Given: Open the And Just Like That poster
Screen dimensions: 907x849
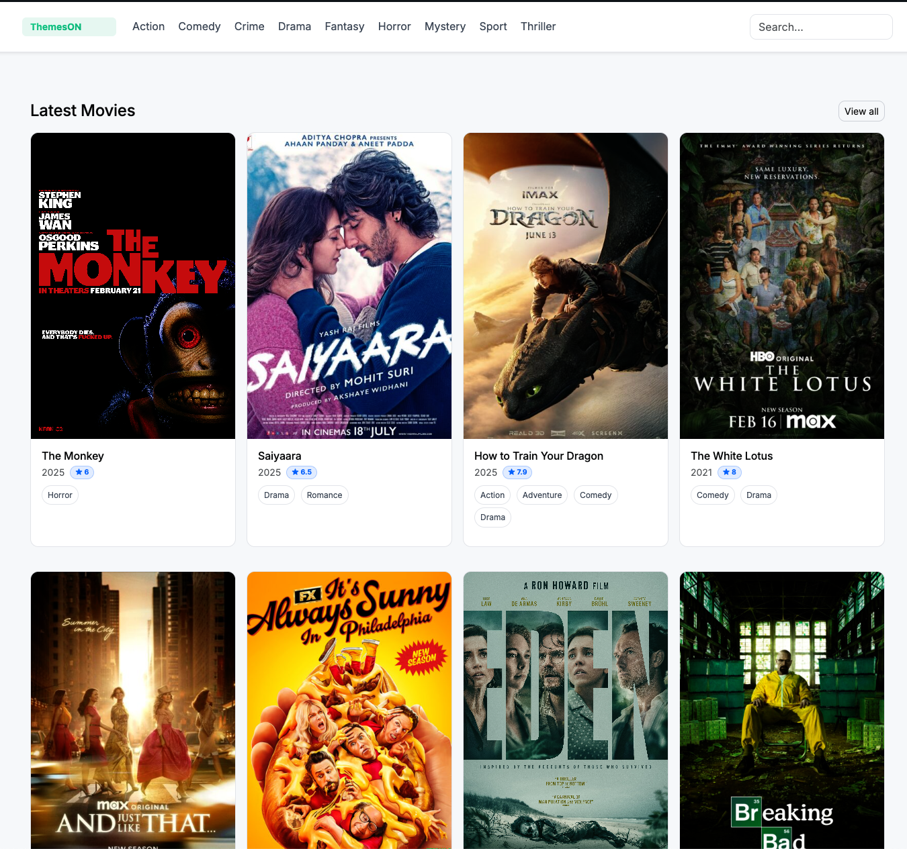Looking at the screenshot, I should (133, 710).
